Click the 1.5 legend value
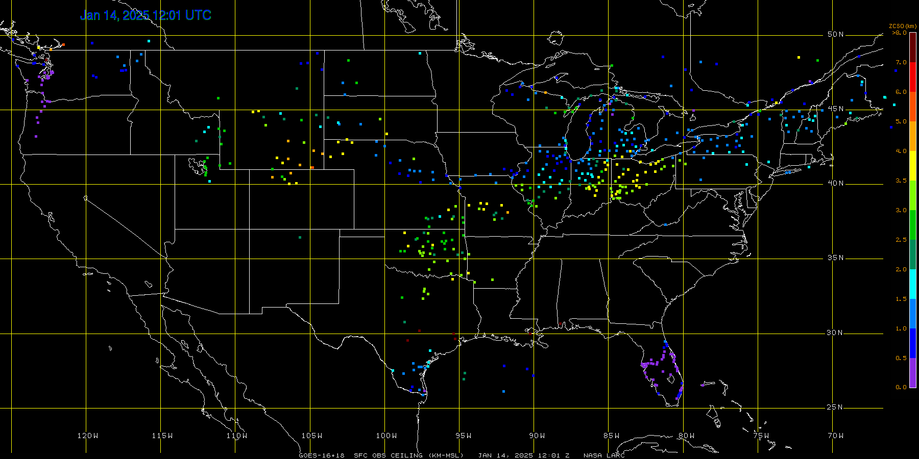This screenshot has height=459, width=919. pos(901,299)
